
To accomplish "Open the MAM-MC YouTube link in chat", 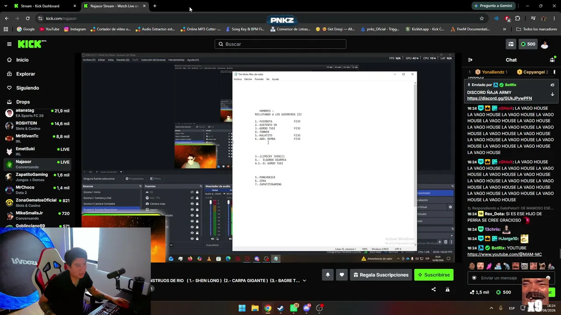I will [504, 254].
